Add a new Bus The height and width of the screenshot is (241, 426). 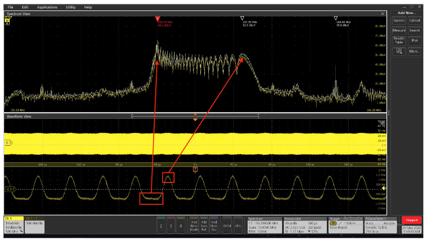(214, 225)
